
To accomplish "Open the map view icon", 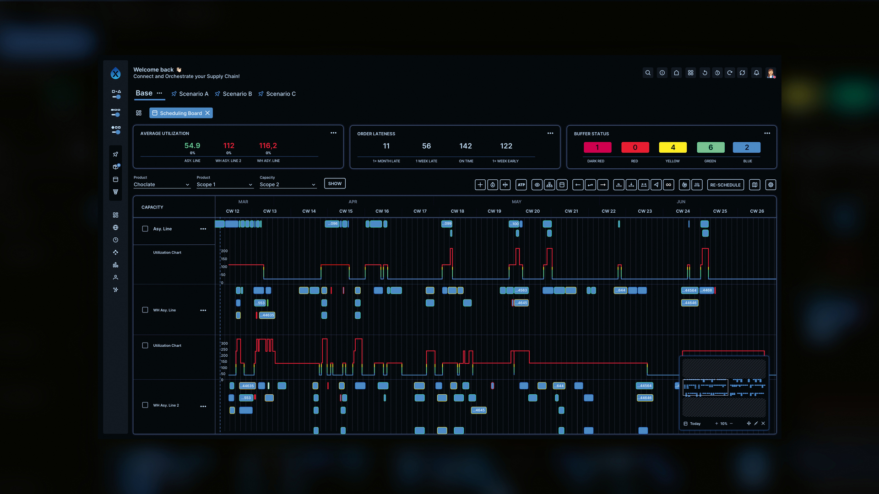I will tap(754, 185).
